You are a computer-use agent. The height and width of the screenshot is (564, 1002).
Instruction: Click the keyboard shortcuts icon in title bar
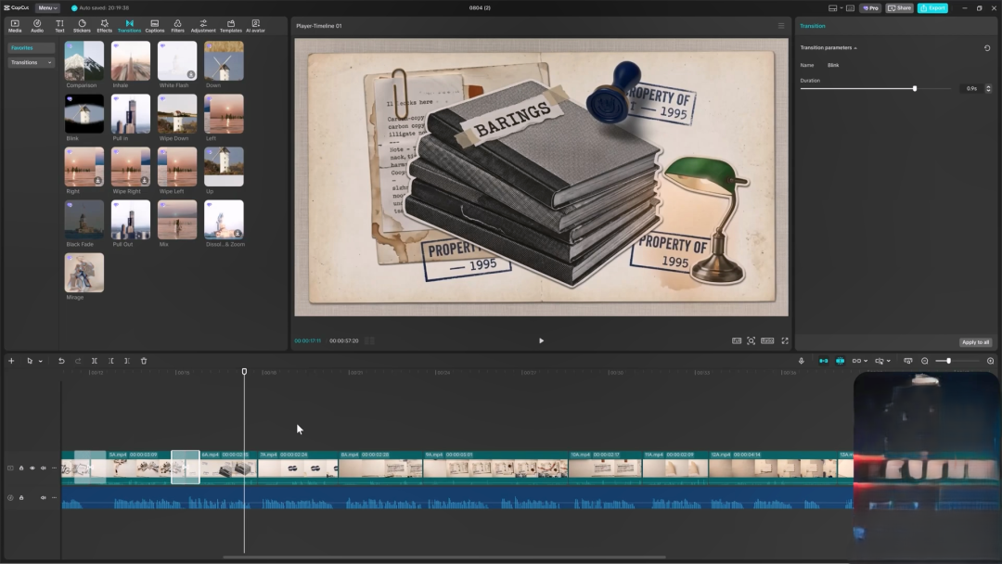851,8
